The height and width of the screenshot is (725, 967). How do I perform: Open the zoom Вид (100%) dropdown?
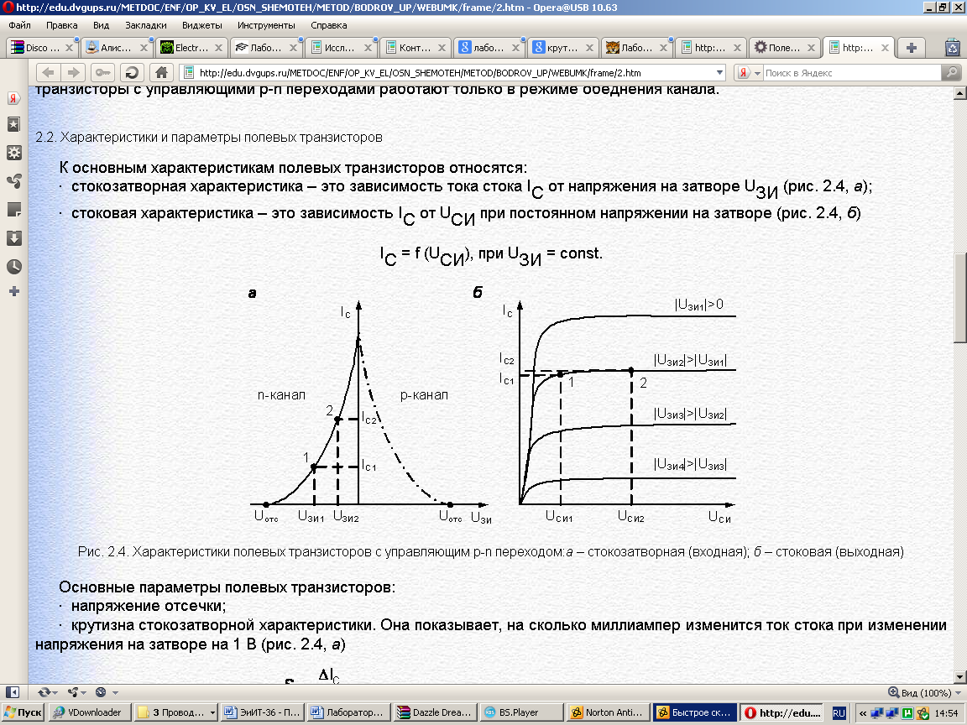tap(924, 692)
